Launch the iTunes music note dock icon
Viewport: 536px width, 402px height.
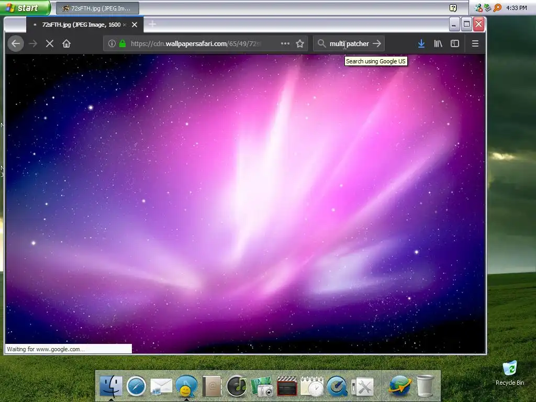pos(237,386)
